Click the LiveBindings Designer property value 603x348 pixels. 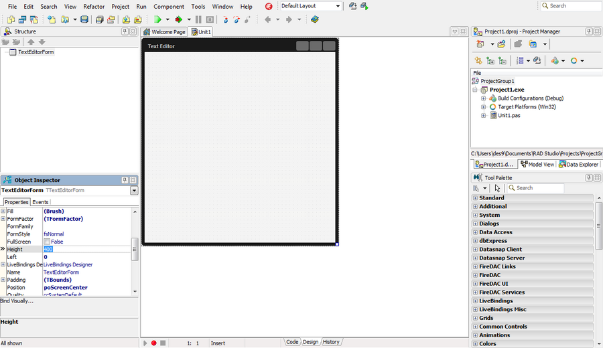68,264
